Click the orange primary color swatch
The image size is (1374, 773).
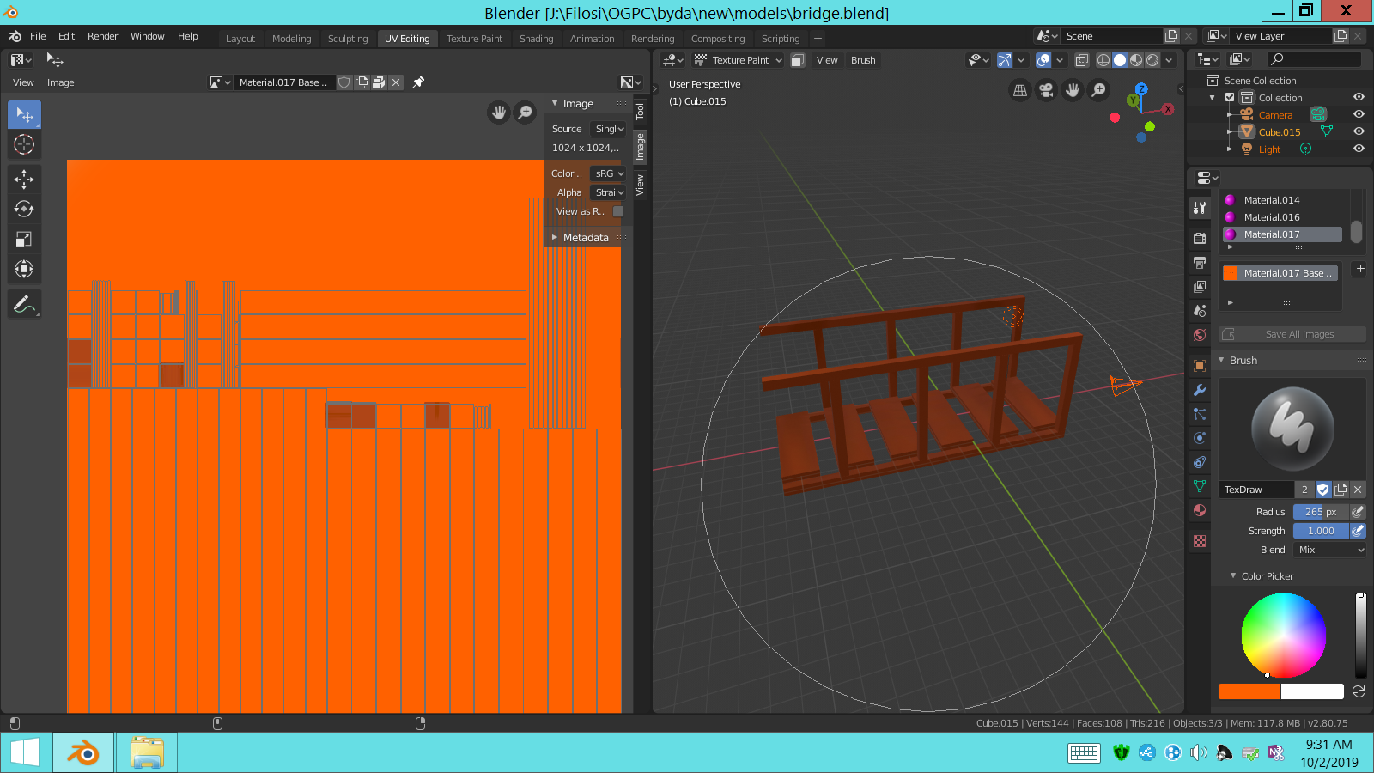(x=1249, y=691)
